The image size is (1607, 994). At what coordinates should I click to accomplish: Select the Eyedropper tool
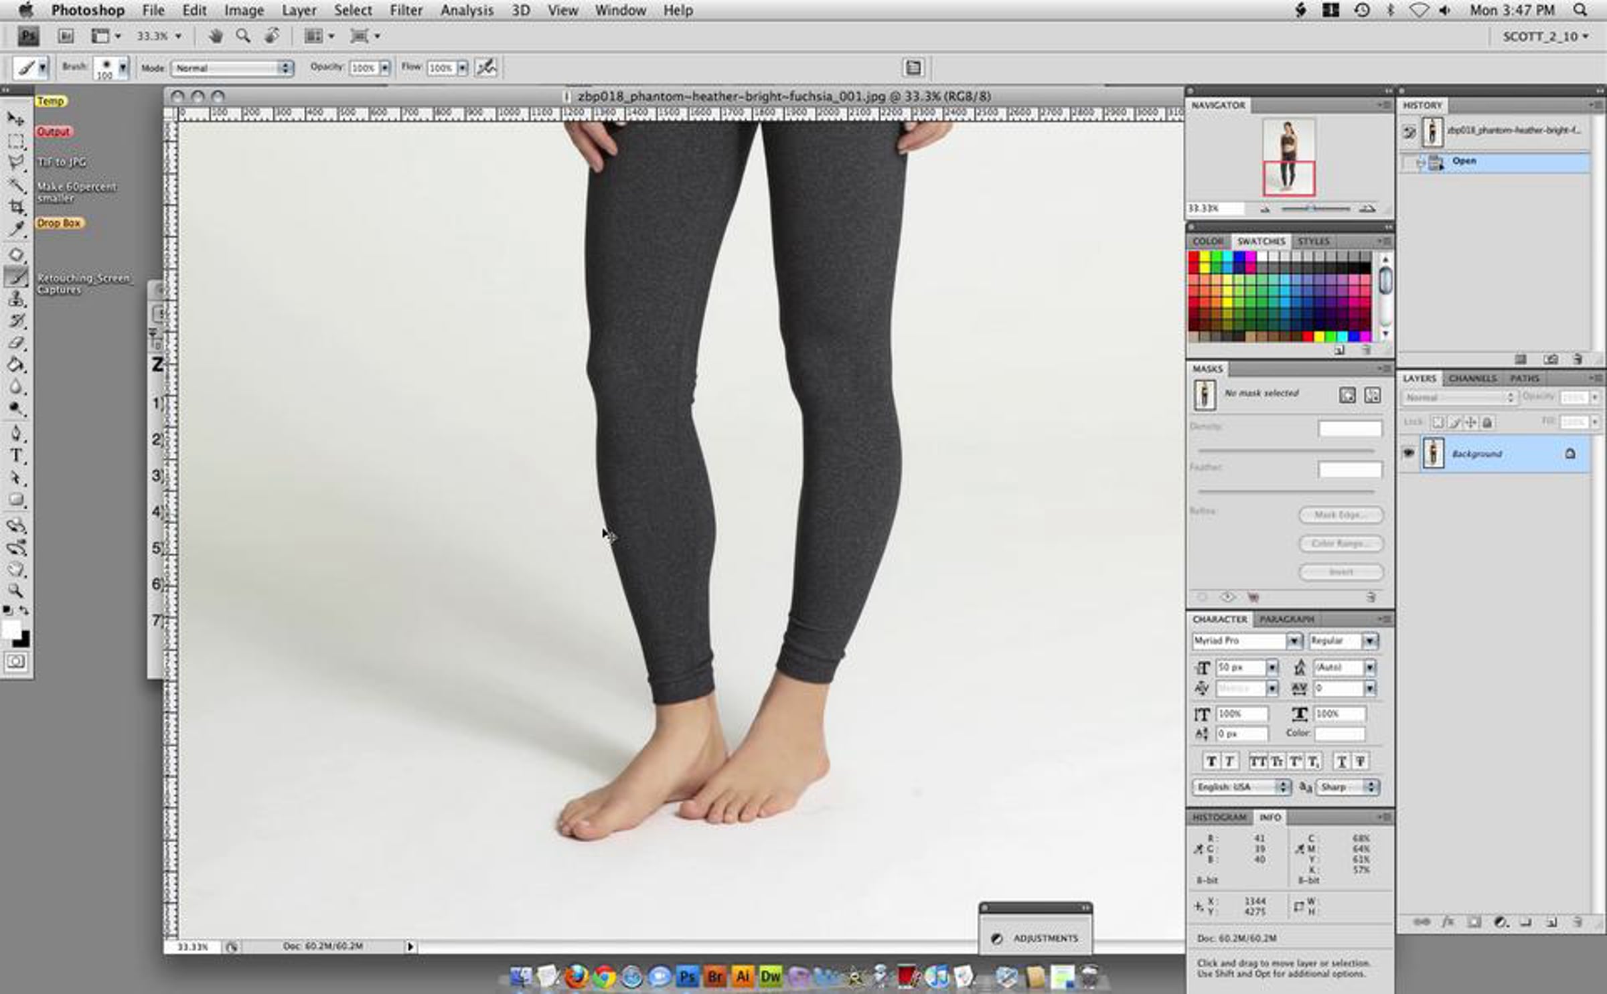16,230
